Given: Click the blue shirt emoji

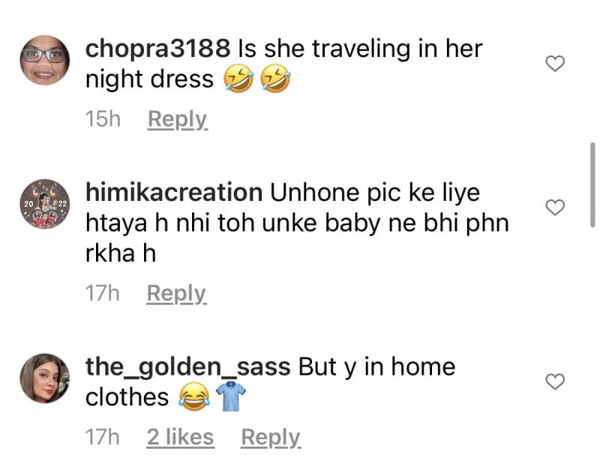Looking at the screenshot, I should click(x=231, y=396).
